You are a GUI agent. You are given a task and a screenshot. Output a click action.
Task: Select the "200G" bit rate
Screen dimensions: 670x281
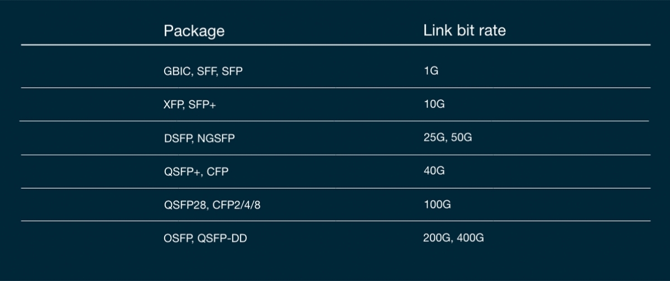(437, 237)
